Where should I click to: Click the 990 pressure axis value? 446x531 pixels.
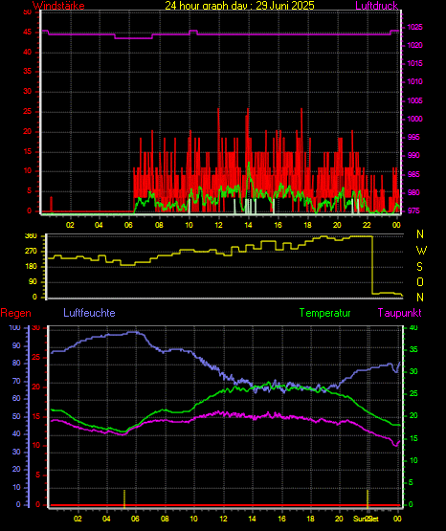click(413, 156)
